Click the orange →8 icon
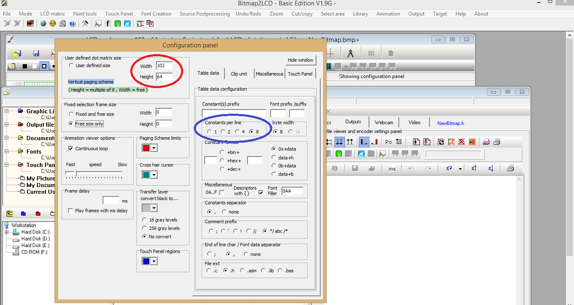 pos(471,142)
